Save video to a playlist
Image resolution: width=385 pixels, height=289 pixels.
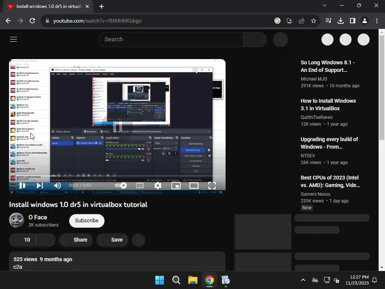(112, 240)
